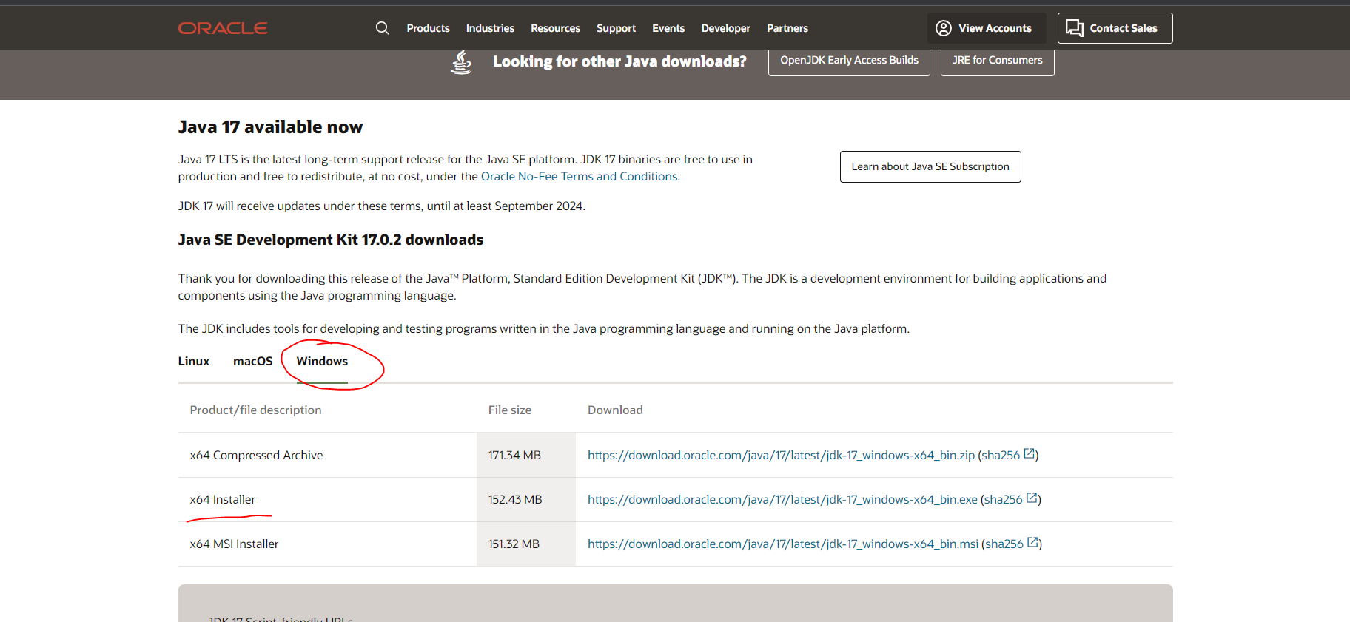This screenshot has width=1350, height=622.
Task: Open JRE for Consumers
Action: (997, 61)
